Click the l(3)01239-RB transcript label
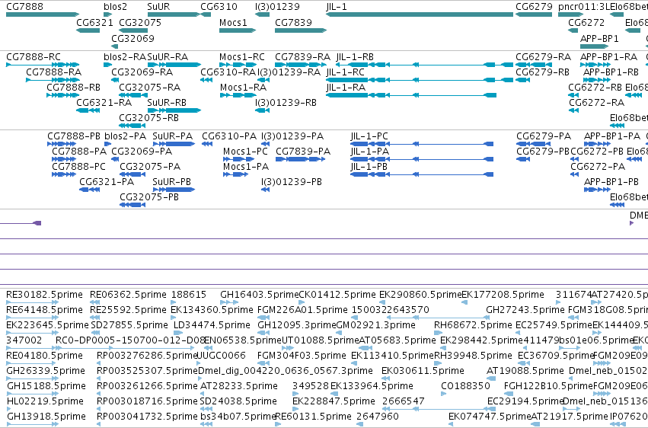The height and width of the screenshot is (428, 648). tap(286, 103)
